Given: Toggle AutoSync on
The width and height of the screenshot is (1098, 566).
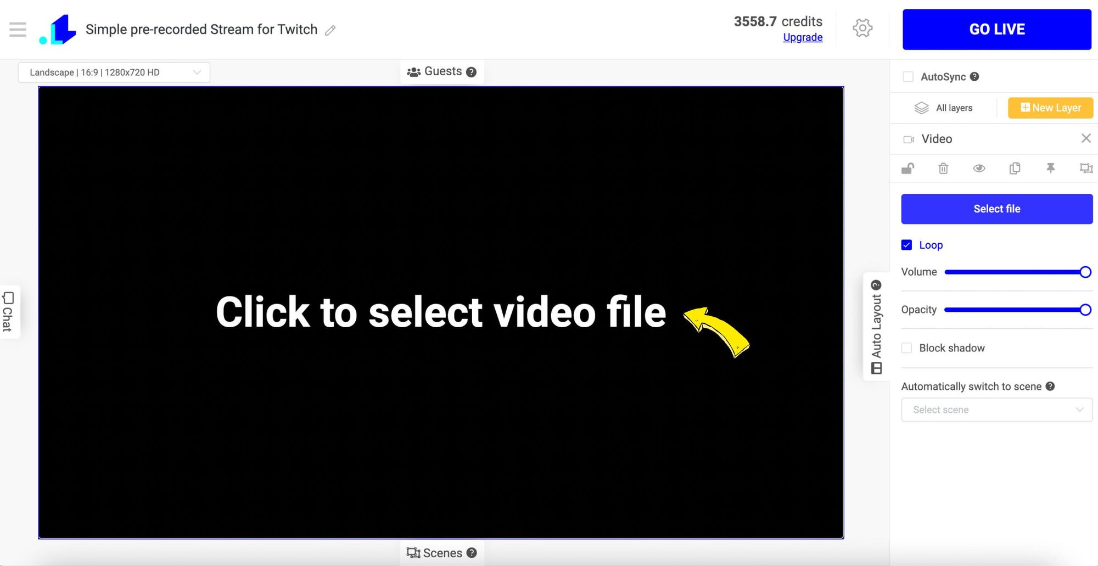Looking at the screenshot, I should [908, 77].
